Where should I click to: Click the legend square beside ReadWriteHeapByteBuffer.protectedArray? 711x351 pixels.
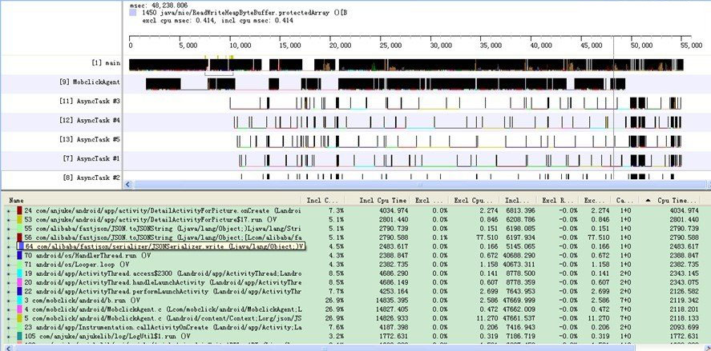click(x=133, y=14)
